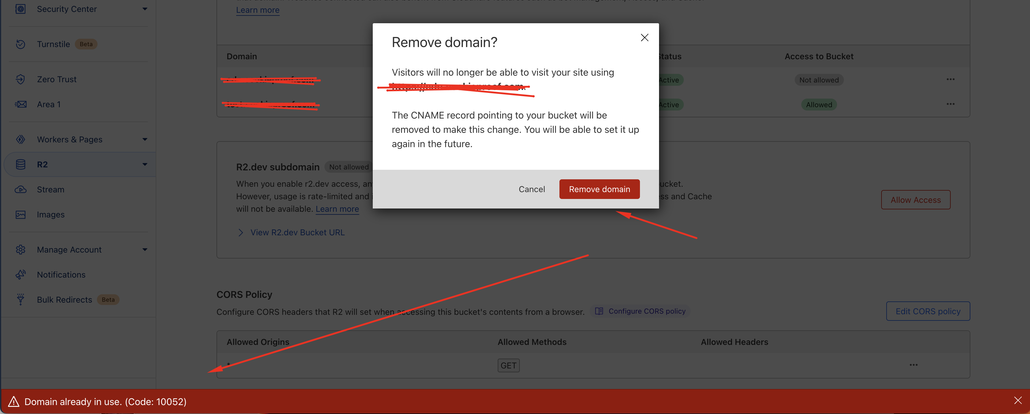Expand View R2.dev Bucket URL section
Image resolution: width=1030 pixels, height=414 pixels.
pos(240,232)
